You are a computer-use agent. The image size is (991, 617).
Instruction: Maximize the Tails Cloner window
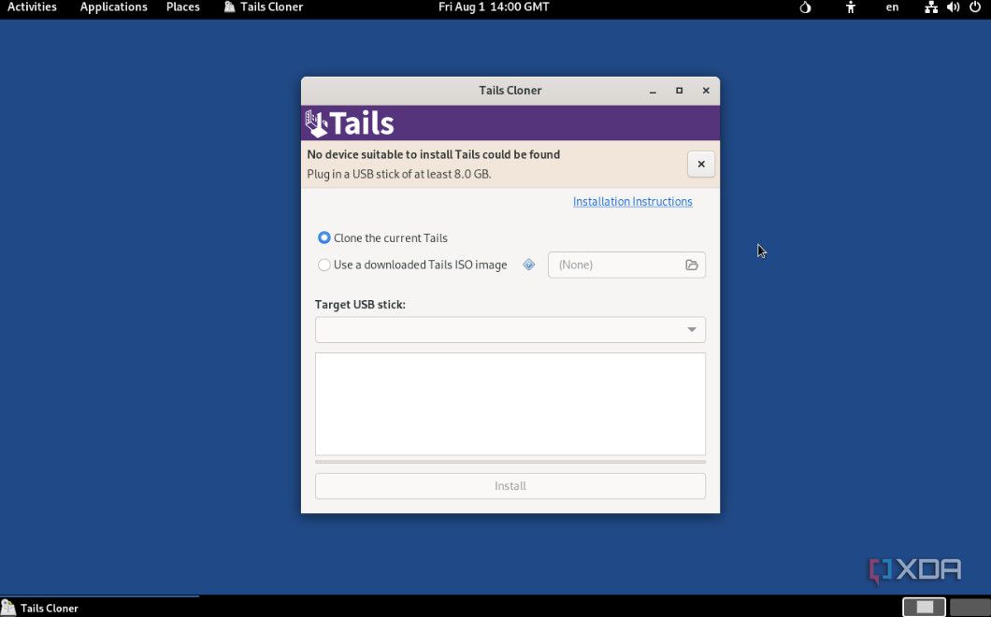(680, 91)
